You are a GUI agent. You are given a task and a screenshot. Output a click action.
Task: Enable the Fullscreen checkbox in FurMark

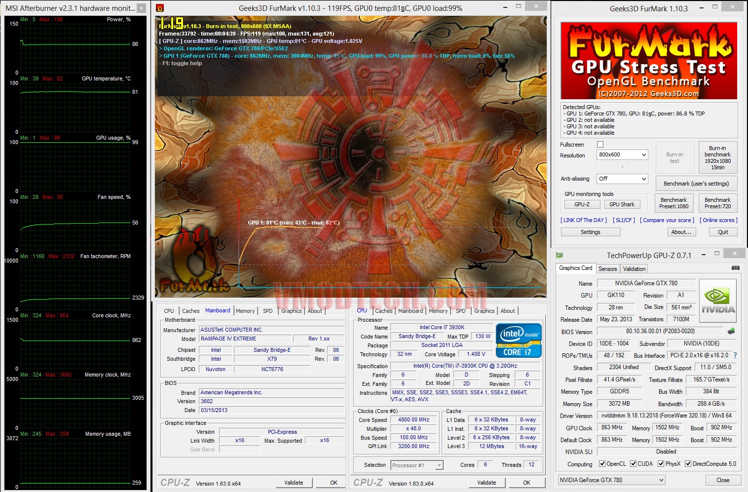point(600,145)
